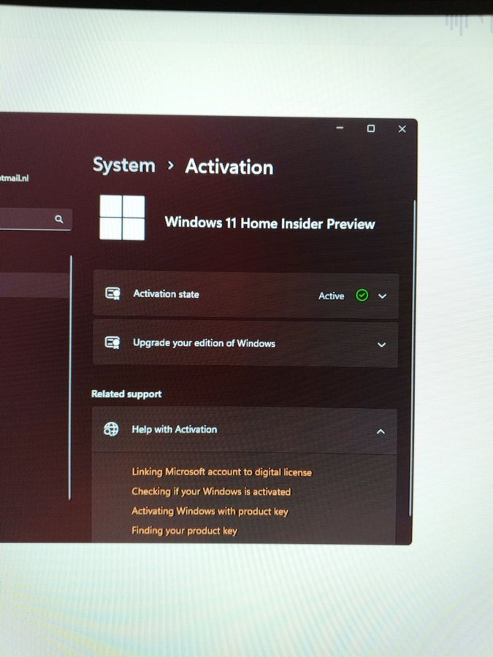Expand the Upgrade your edition chevron
Screen dimensions: 493x657
click(381, 345)
